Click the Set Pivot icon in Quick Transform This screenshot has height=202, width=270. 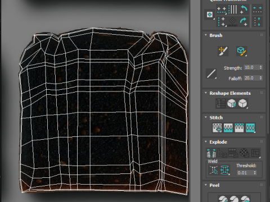click(210, 15)
